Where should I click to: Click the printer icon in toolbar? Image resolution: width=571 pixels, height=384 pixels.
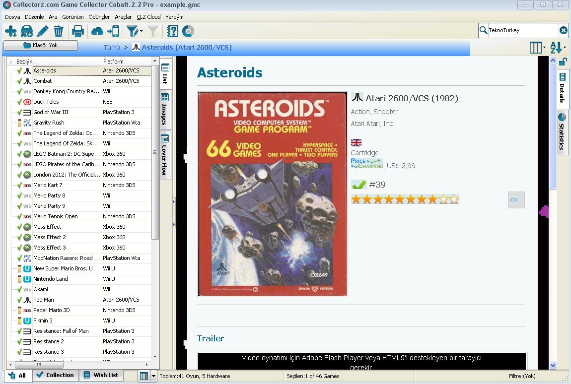click(78, 32)
